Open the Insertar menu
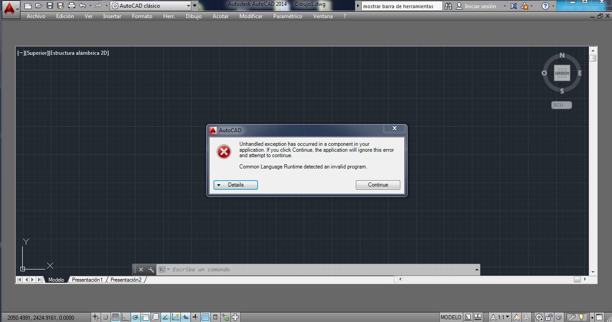Image resolution: width=612 pixels, height=322 pixels. 112,16
